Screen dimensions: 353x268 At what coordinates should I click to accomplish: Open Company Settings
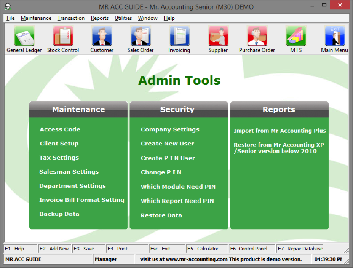click(x=170, y=129)
